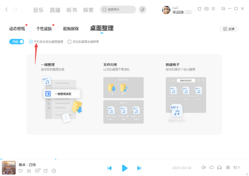Click the 让您的桌面不再凌乱 subtitle
249x176 pixels.
pyautogui.click(x=116, y=69)
